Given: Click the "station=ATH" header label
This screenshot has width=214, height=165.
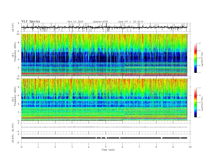Looking at the screenshot, I should (100, 22).
